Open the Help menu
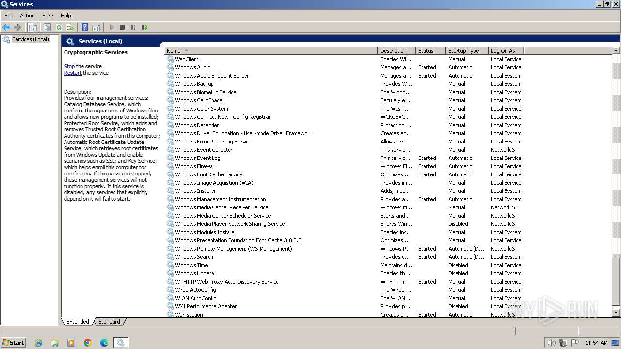Screen dimensions: 621x349 pos(66,16)
